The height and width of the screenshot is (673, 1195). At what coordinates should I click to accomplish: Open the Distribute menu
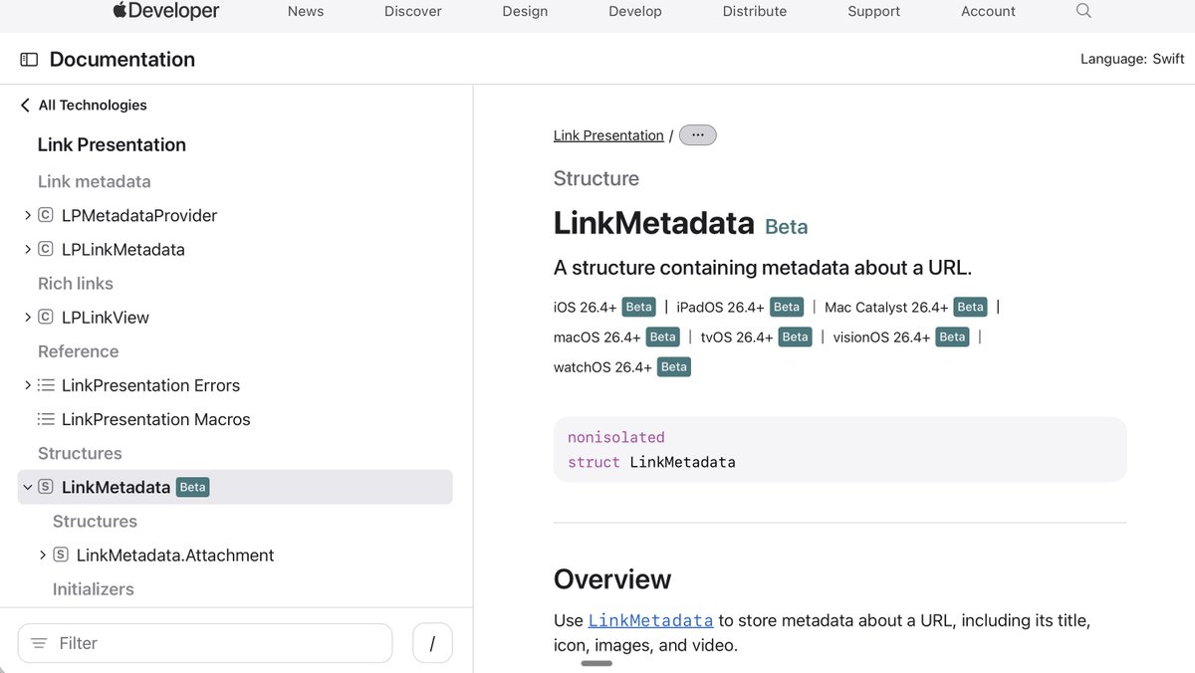754,11
